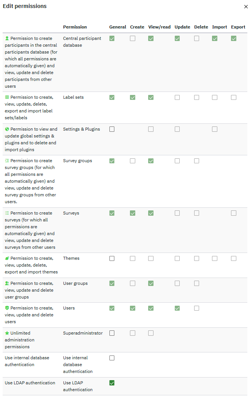Click the Superadministrator star icon
The width and height of the screenshot is (250, 398).
coord(7,333)
